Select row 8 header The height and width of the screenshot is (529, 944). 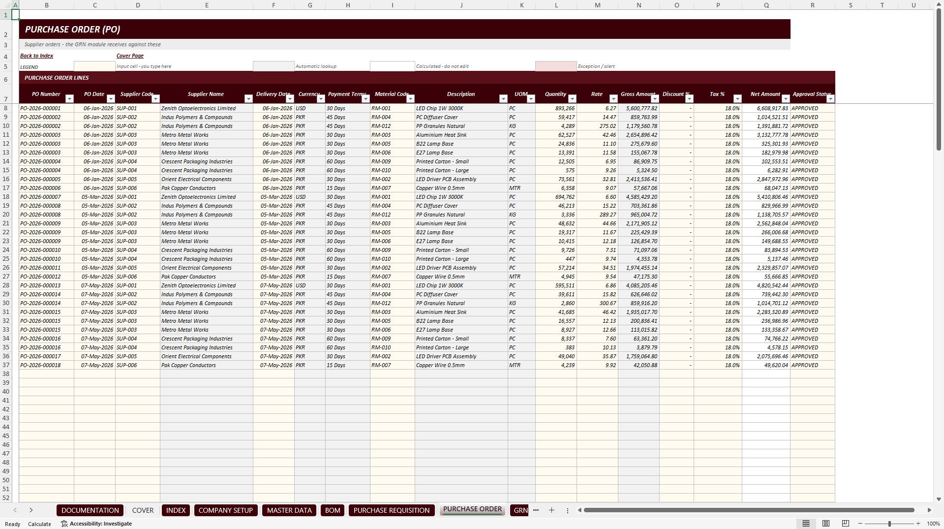(x=6, y=108)
